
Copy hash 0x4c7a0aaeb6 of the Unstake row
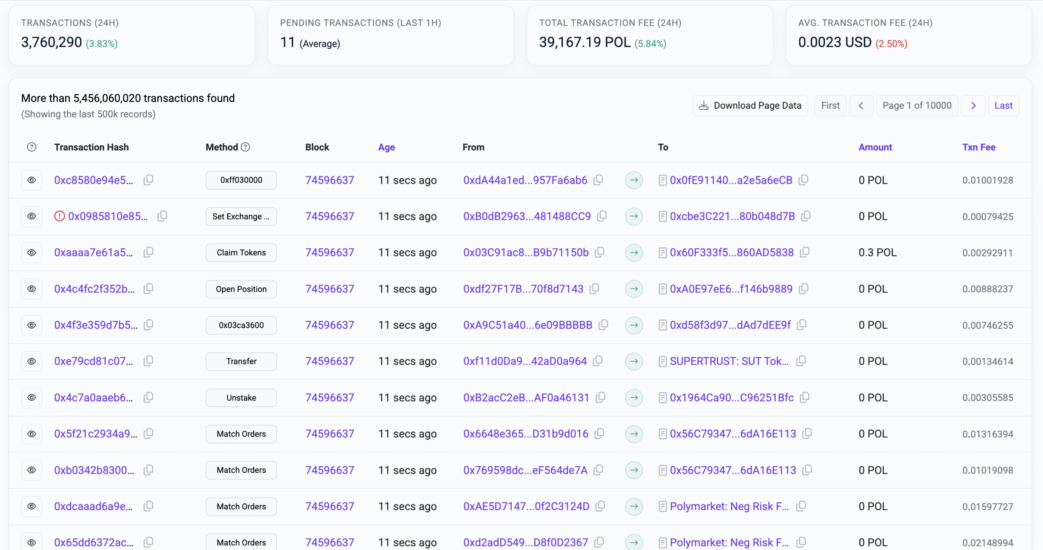(x=148, y=397)
